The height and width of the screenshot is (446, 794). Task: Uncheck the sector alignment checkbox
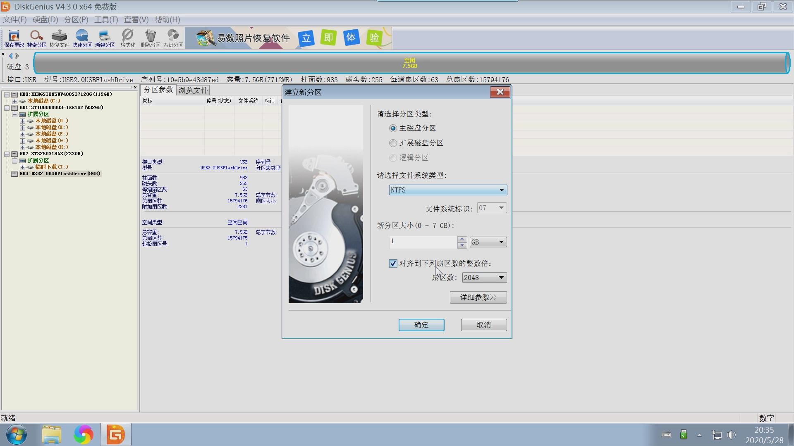click(392, 263)
